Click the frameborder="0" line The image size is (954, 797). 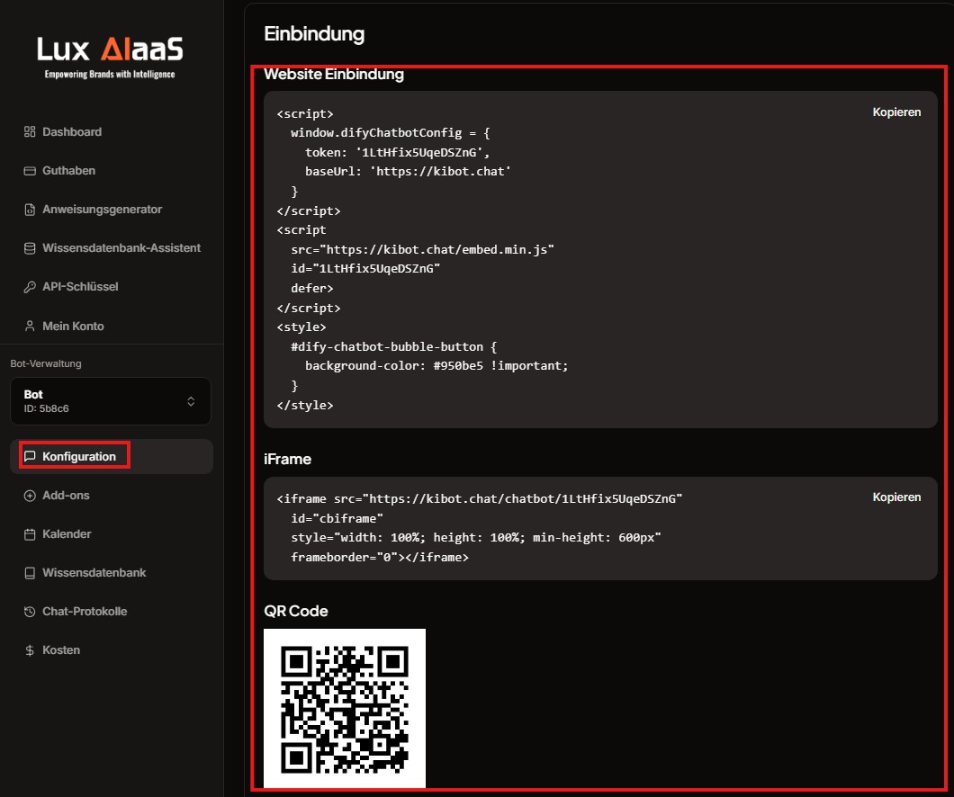[x=380, y=557]
